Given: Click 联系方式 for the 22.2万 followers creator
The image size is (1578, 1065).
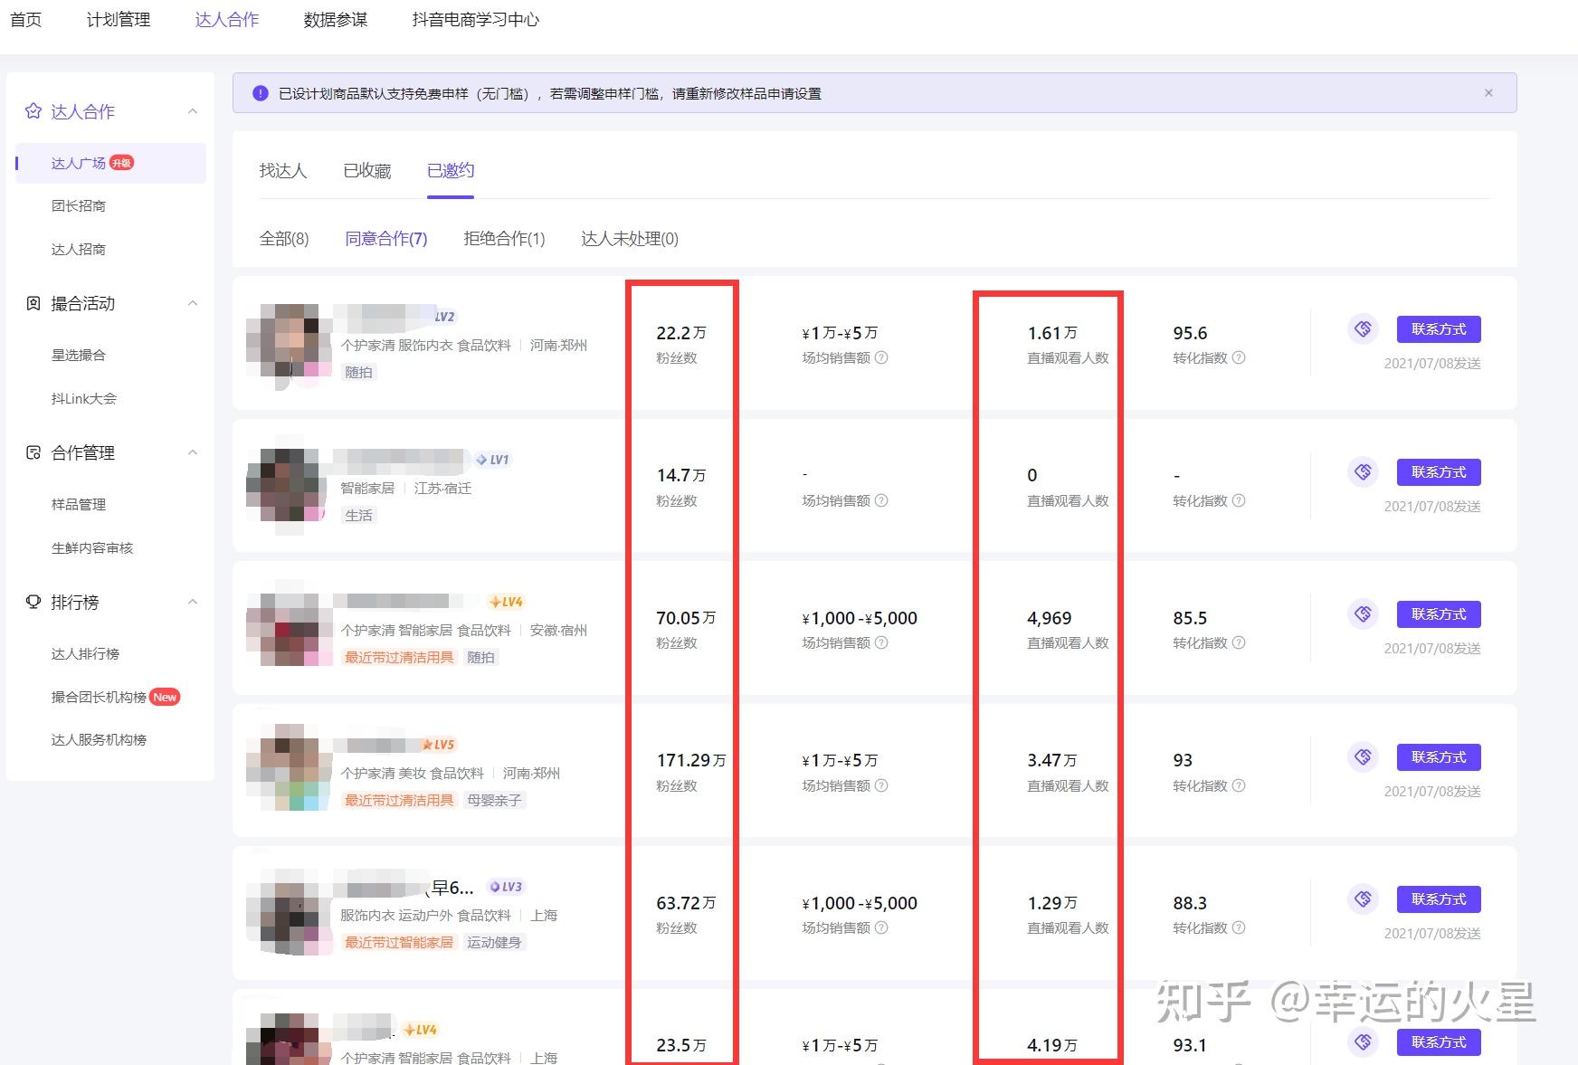Looking at the screenshot, I should pos(1439,329).
